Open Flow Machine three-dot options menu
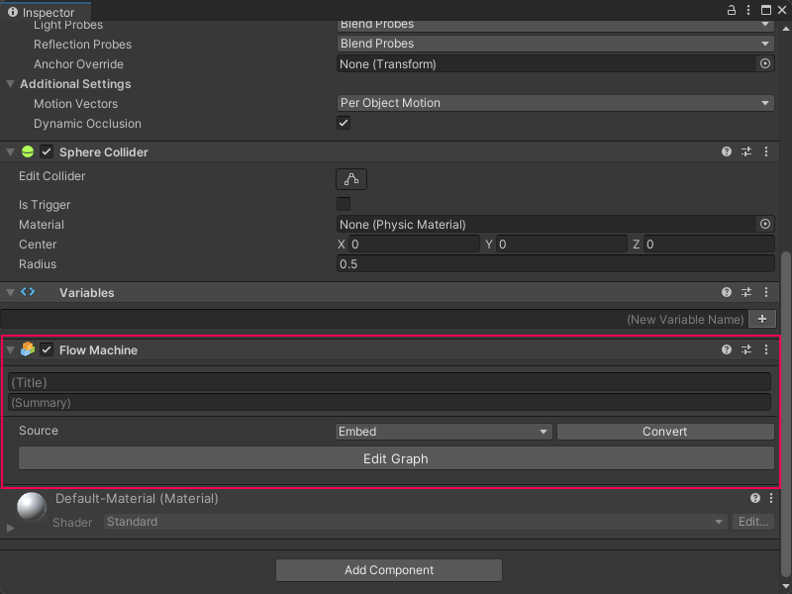The width and height of the screenshot is (792, 594). tap(766, 350)
